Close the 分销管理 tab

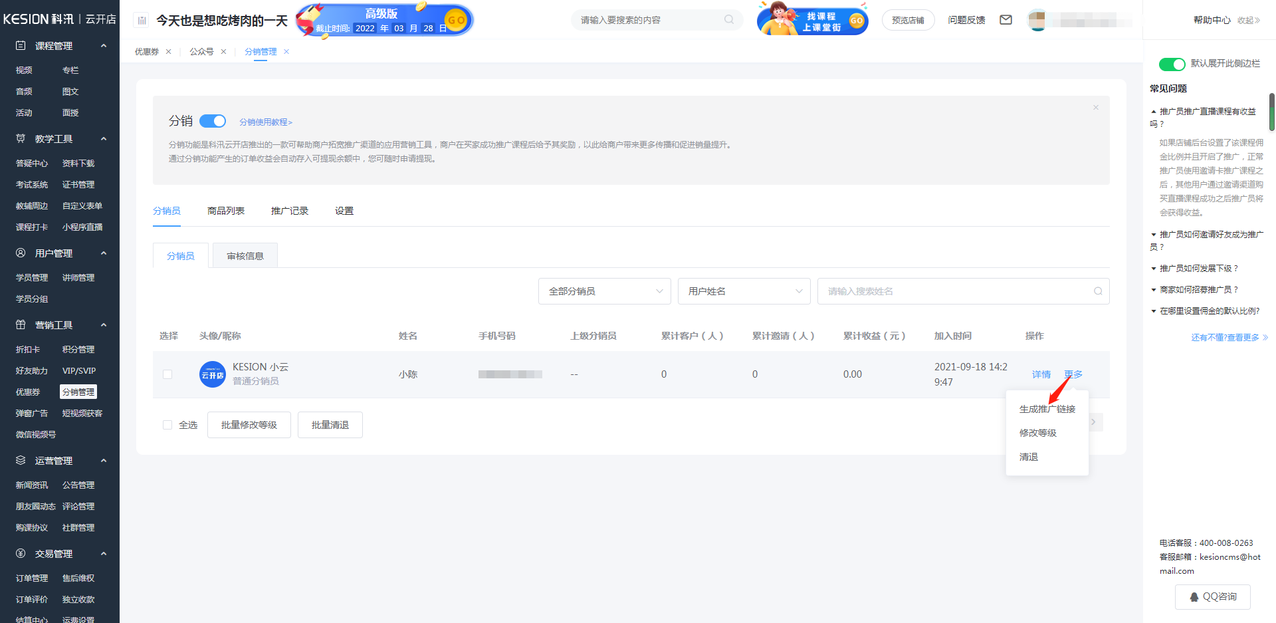pos(286,52)
